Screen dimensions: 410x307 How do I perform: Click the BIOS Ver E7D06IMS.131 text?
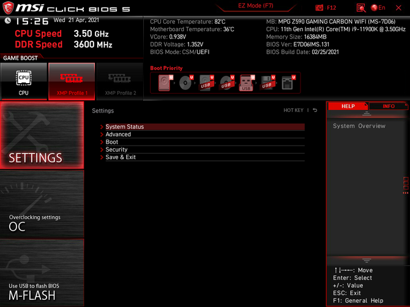[x=297, y=45]
